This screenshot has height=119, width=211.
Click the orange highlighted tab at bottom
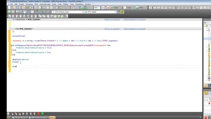pos(52,118)
